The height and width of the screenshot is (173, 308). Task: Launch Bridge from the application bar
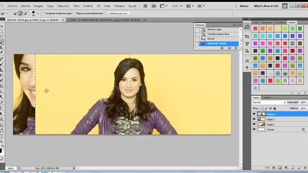[x=145, y=6]
